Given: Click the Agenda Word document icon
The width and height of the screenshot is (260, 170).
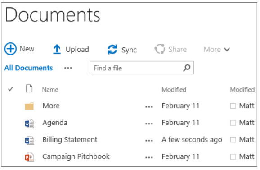Looking at the screenshot, I should pos(30,124).
